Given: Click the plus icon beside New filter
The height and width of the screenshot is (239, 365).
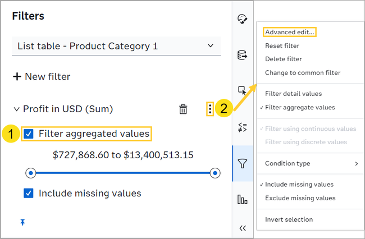Looking at the screenshot, I should [17, 76].
